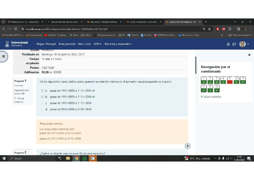Image resolution: width=254 pixels, height=180 pixels.
Task: Toggle checkbox for option b. 1111+0001 a 1111+0000
Action: 42,97
